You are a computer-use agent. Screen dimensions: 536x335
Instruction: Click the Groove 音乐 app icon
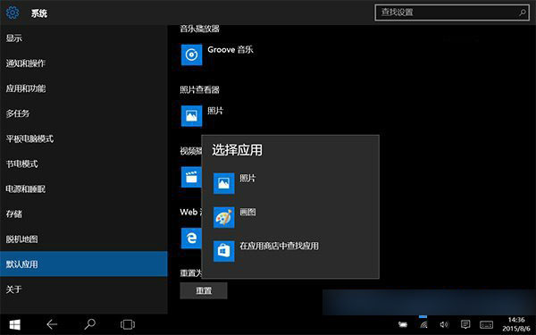pyautogui.click(x=191, y=54)
